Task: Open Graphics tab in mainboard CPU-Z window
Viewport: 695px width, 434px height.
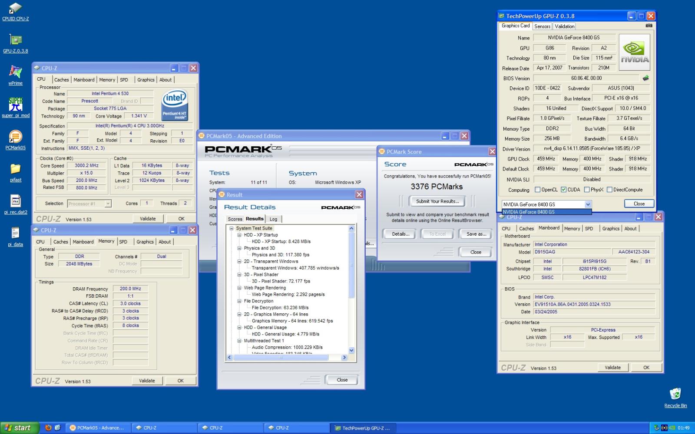Action: (x=611, y=228)
